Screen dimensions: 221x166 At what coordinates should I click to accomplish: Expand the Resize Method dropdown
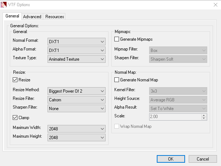point(77,91)
